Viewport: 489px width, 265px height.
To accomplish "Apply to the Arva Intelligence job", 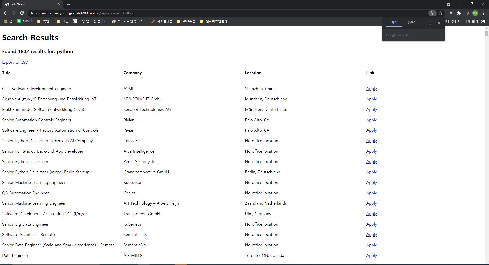I will click(x=372, y=151).
